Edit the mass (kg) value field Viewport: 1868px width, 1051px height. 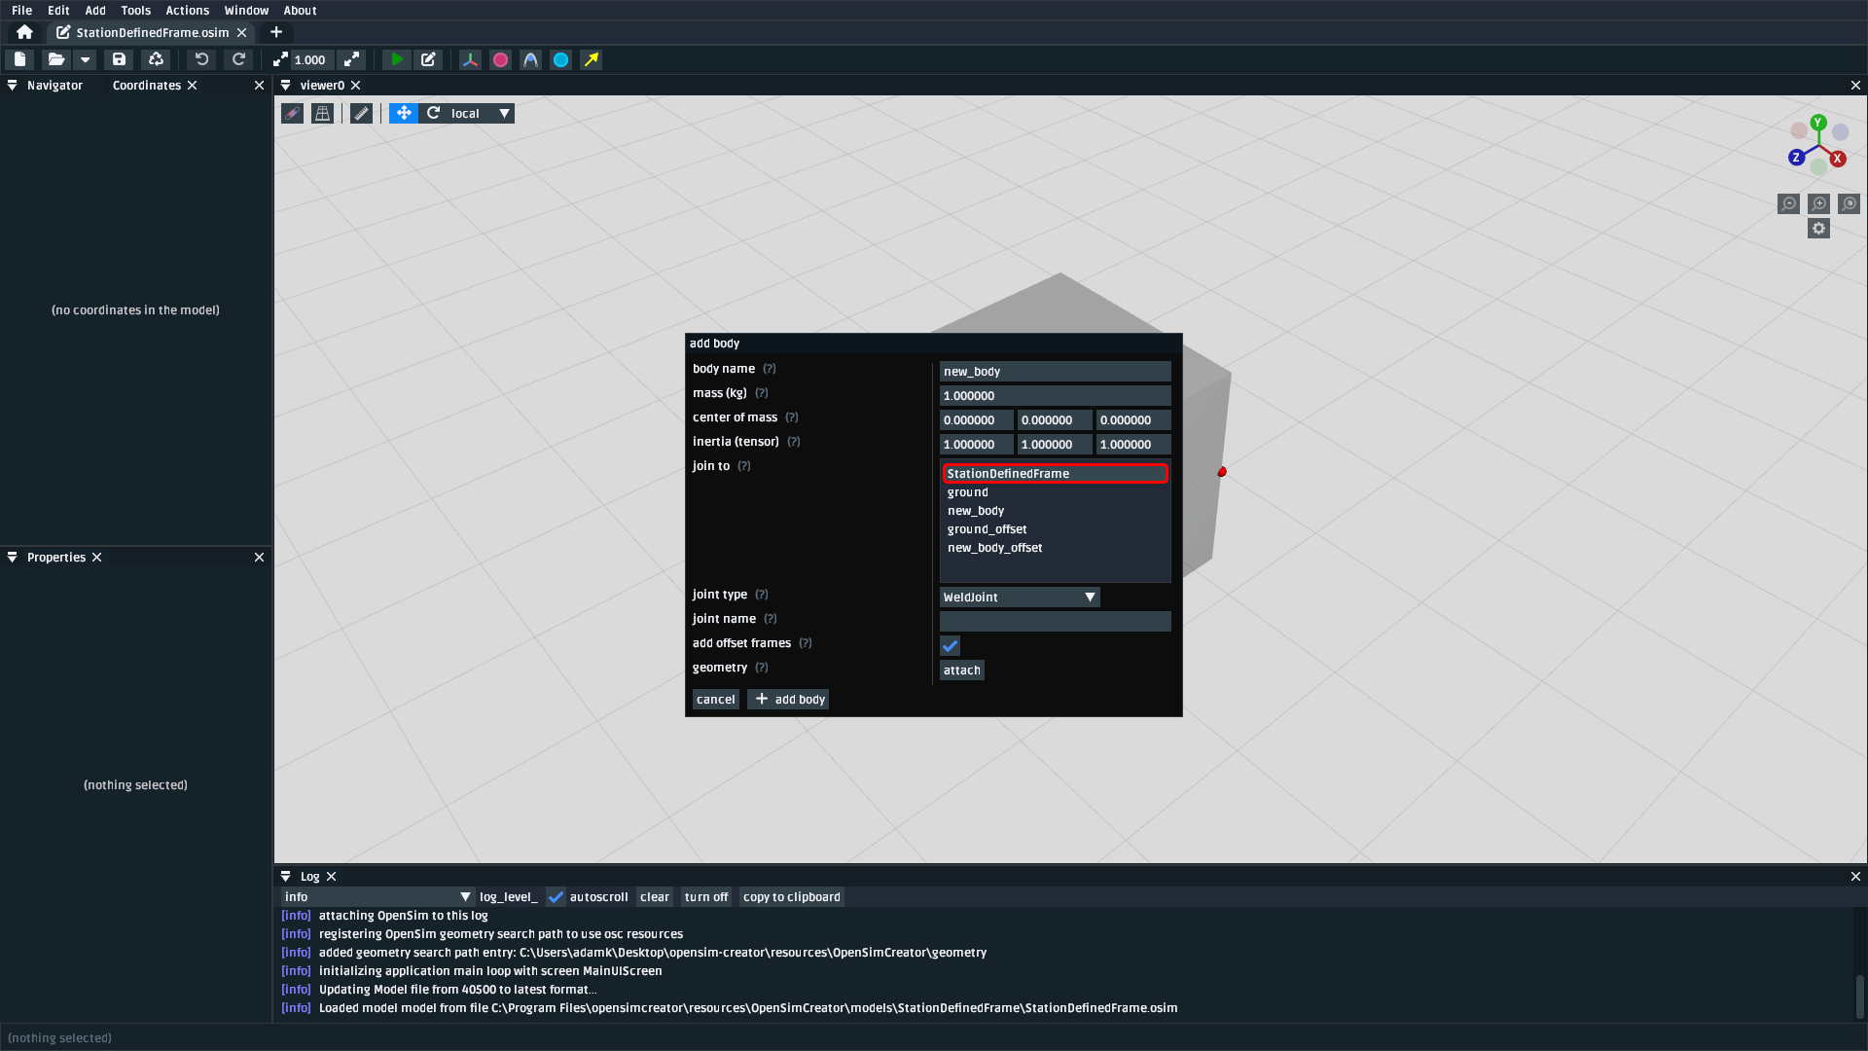click(1055, 396)
